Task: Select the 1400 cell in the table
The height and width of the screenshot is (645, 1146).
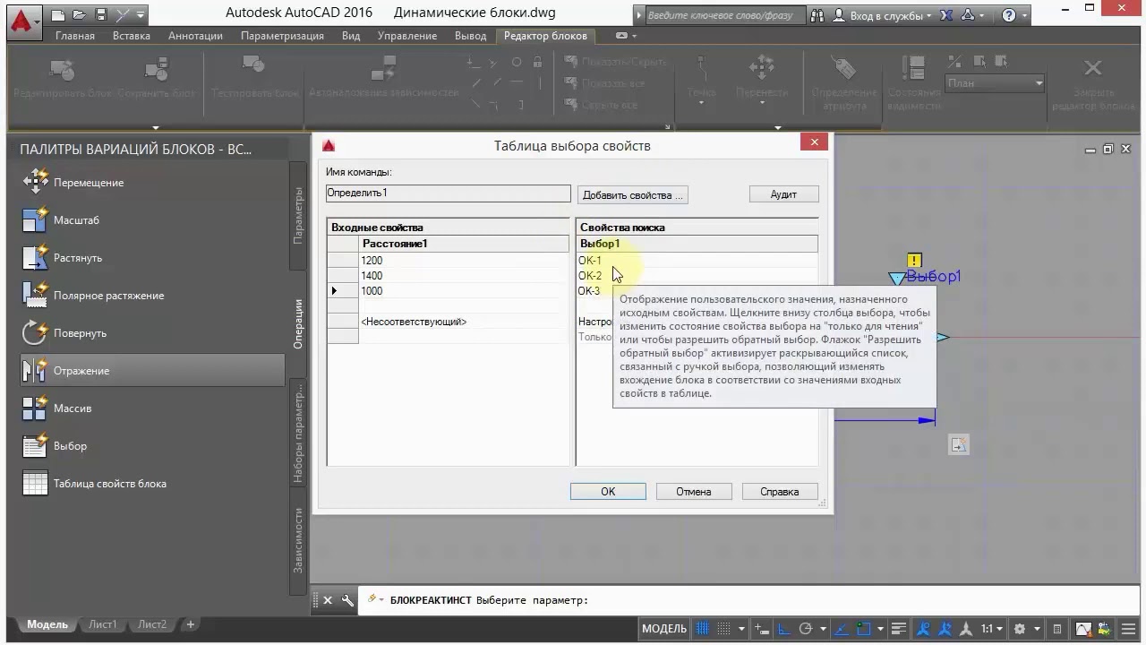Action: pyautogui.click(x=464, y=276)
